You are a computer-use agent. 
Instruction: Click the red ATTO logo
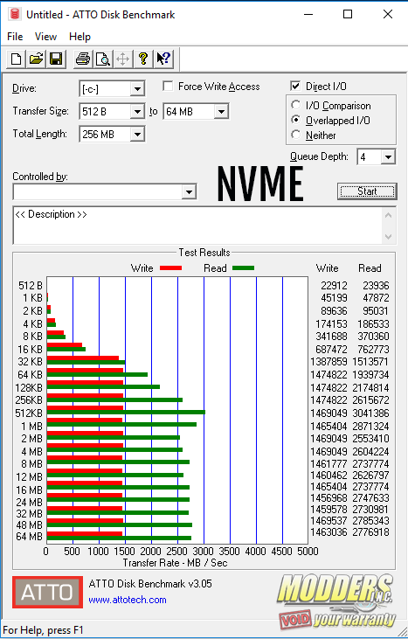point(47,592)
